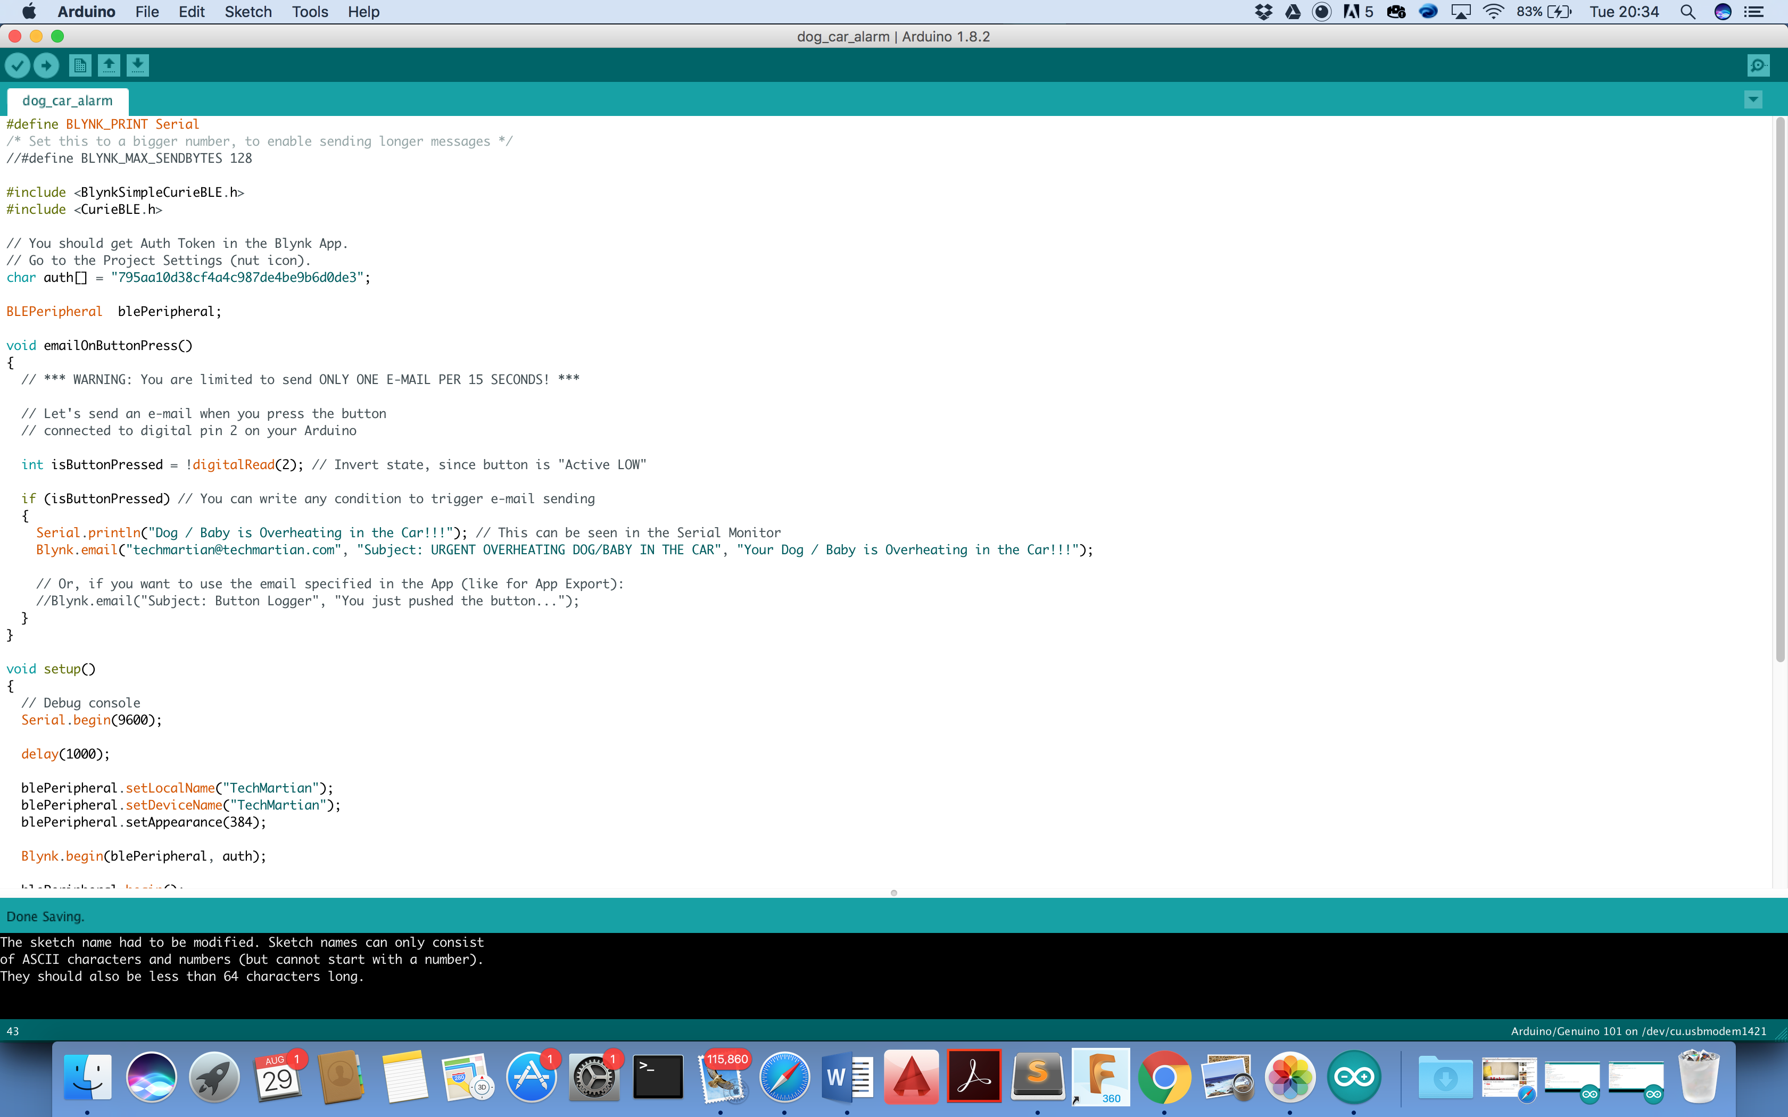Click 'blePeripheral.setAppearance(384);' line

pyautogui.click(x=143, y=822)
